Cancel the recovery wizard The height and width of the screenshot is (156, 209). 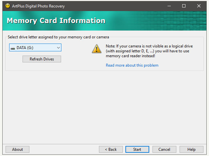coord(164,149)
